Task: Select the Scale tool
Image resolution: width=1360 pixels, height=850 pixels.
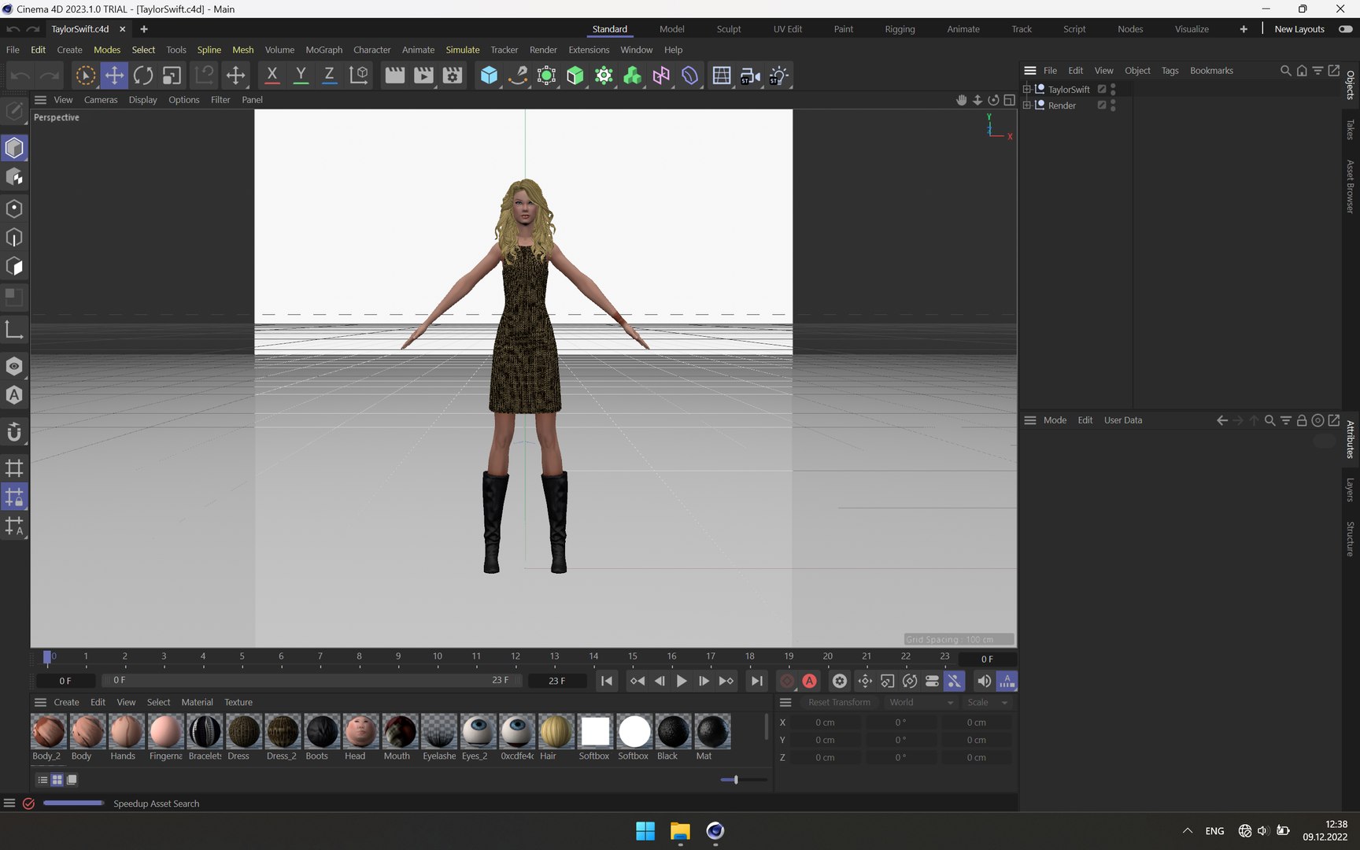Action: (172, 76)
